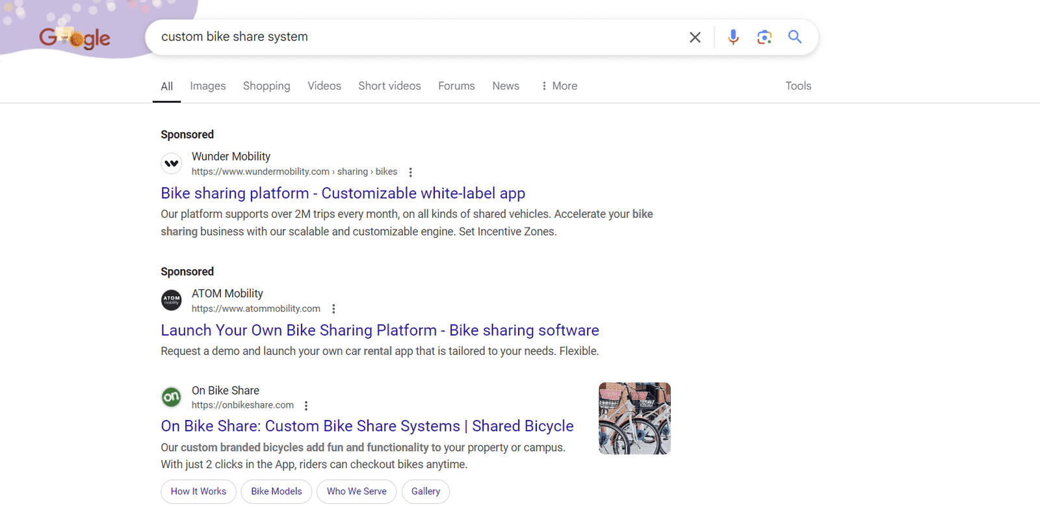Click the Gallery sitelink chip
Viewport: 1040px width, 524px height.
click(426, 491)
